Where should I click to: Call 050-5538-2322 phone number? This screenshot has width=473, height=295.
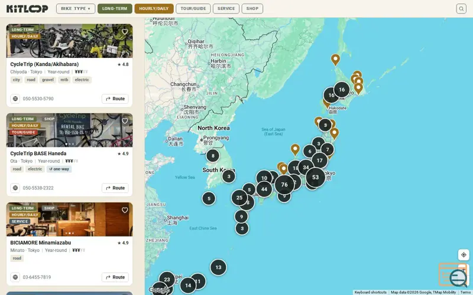38,188
